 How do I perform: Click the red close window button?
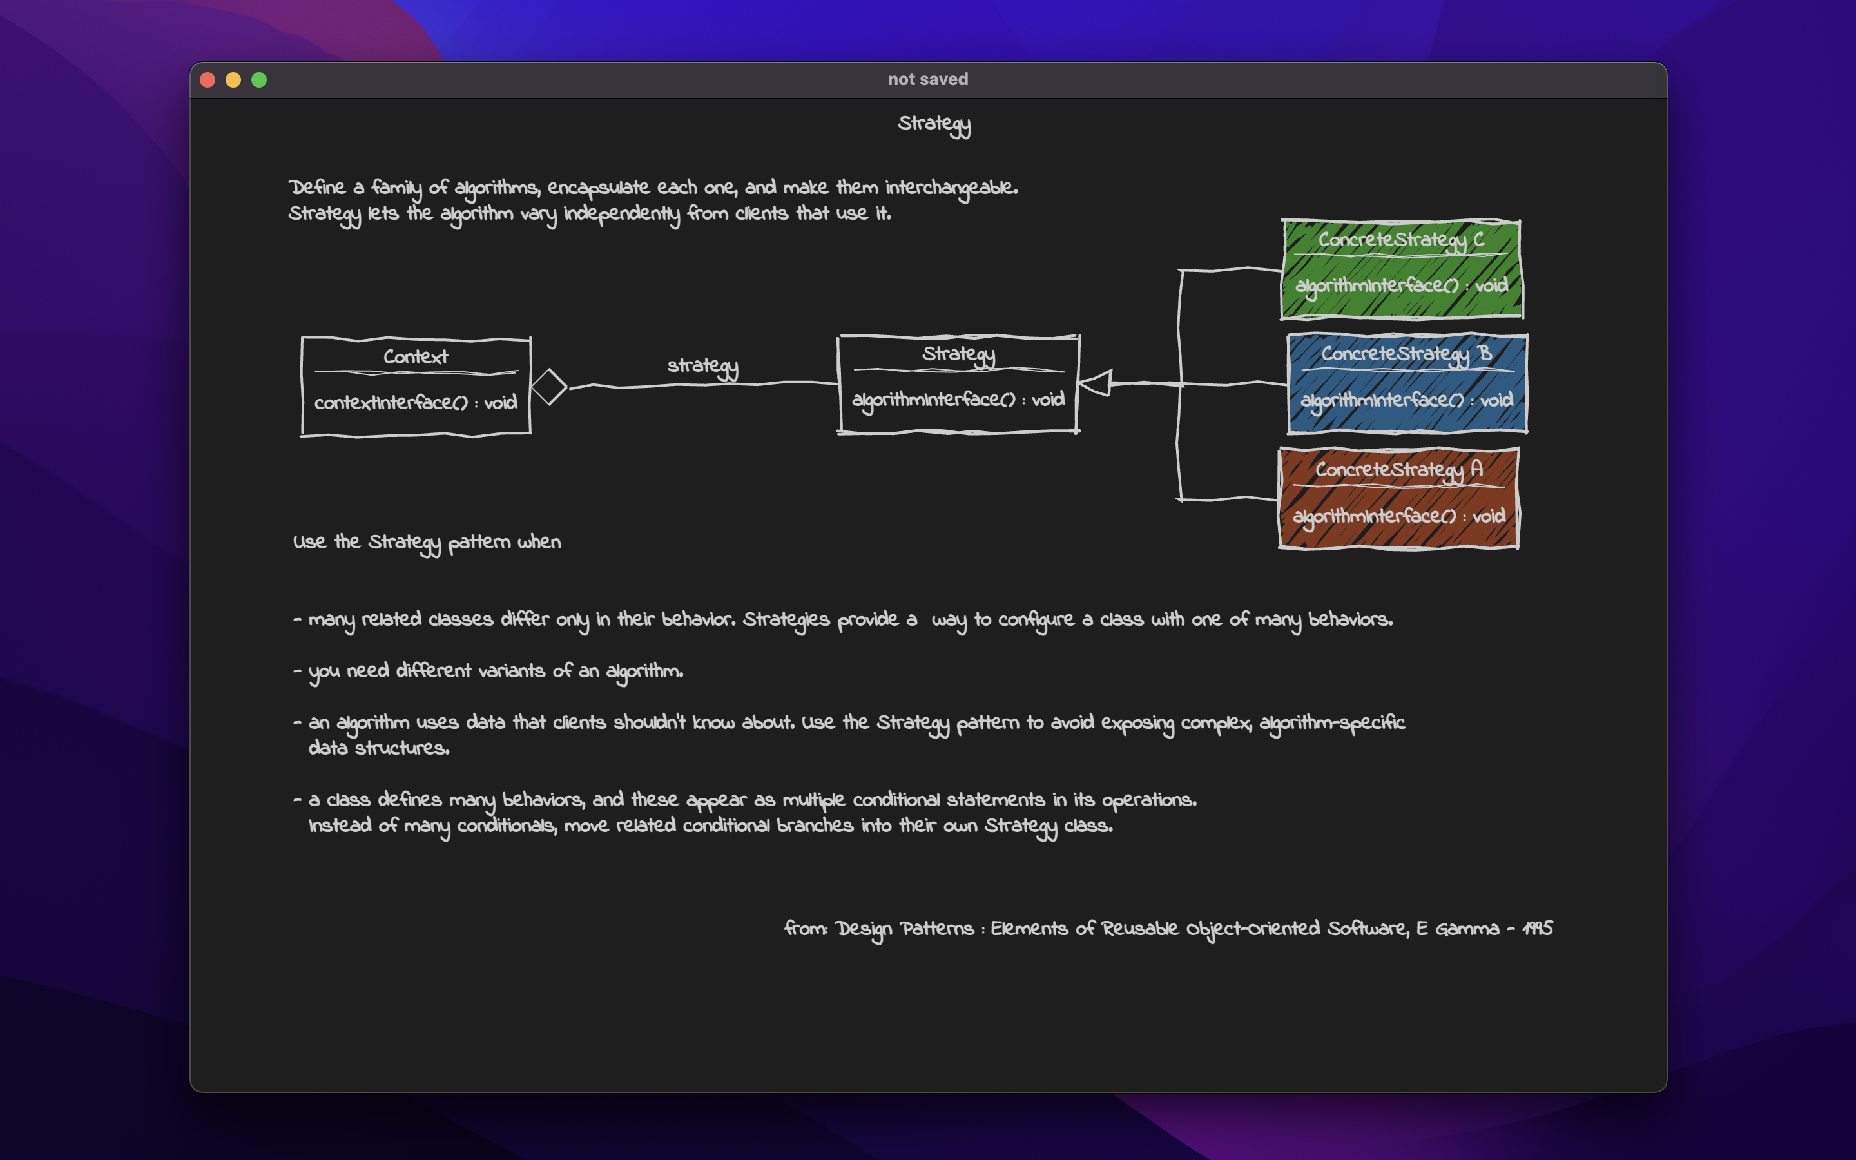tap(207, 80)
